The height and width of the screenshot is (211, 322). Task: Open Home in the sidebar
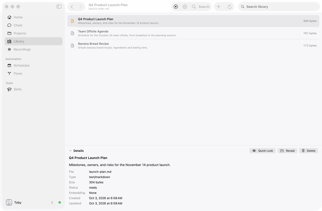point(33,17)
